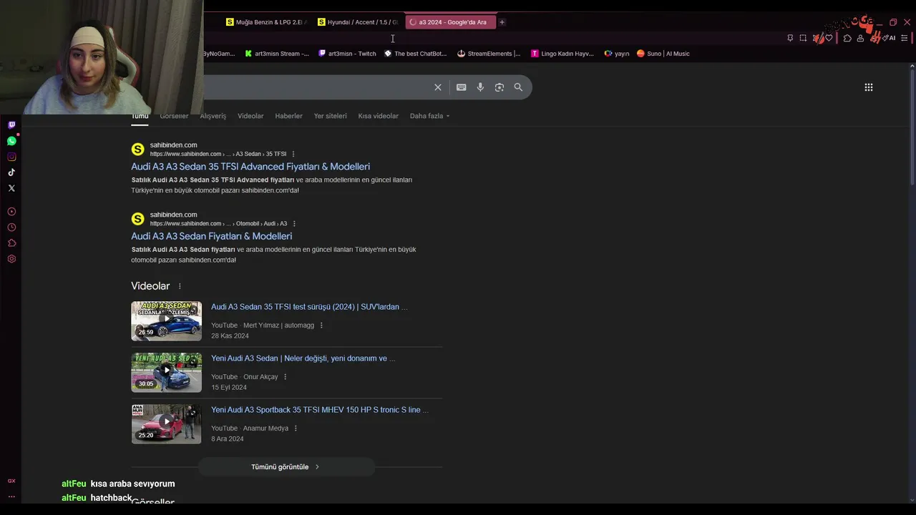Open the AI assistant toolbar button
The width and height of the screenshot is (916, 515).
point(889,38)
